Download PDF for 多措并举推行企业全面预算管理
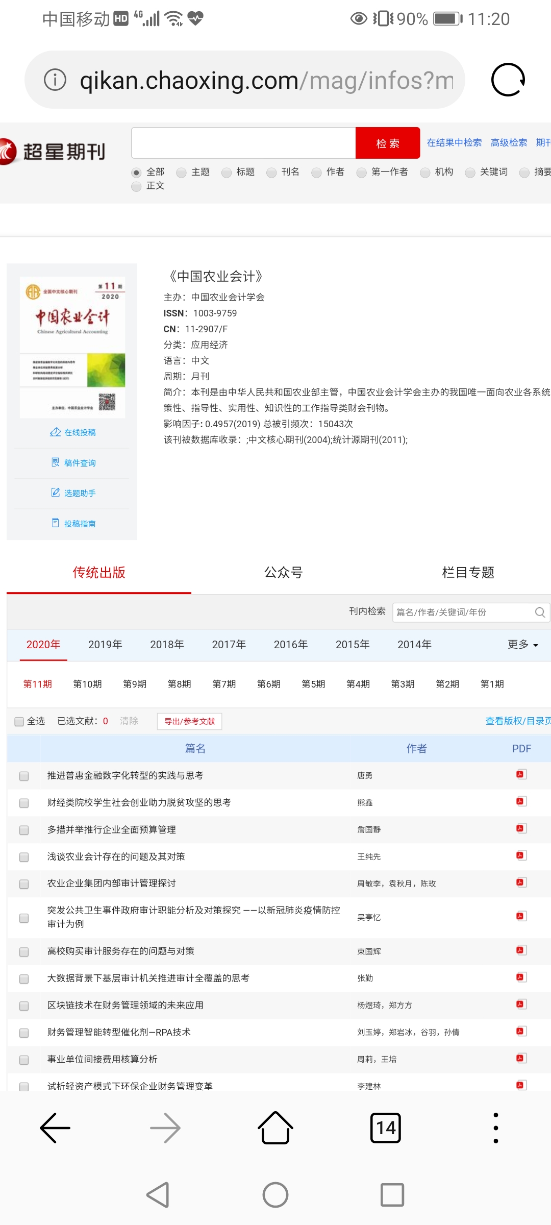This screenshot has width=551, height=1225. [x=520, y=828]
